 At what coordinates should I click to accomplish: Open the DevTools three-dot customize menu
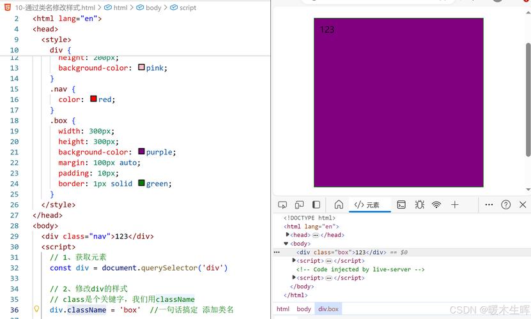point(489,205)
